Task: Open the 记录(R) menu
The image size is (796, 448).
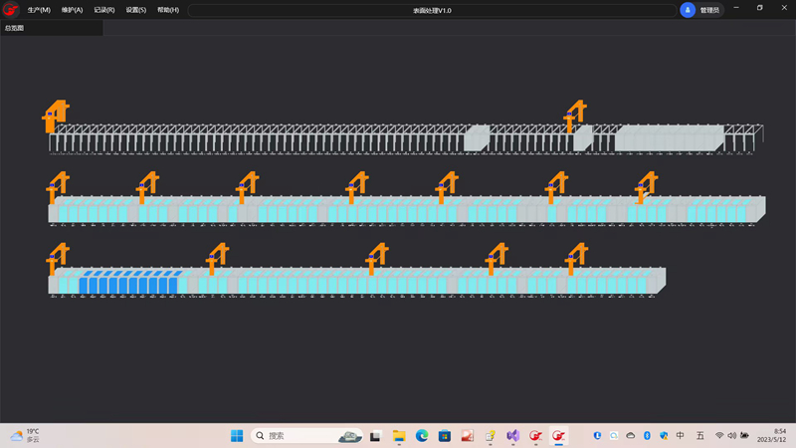Action: [103, 10]
